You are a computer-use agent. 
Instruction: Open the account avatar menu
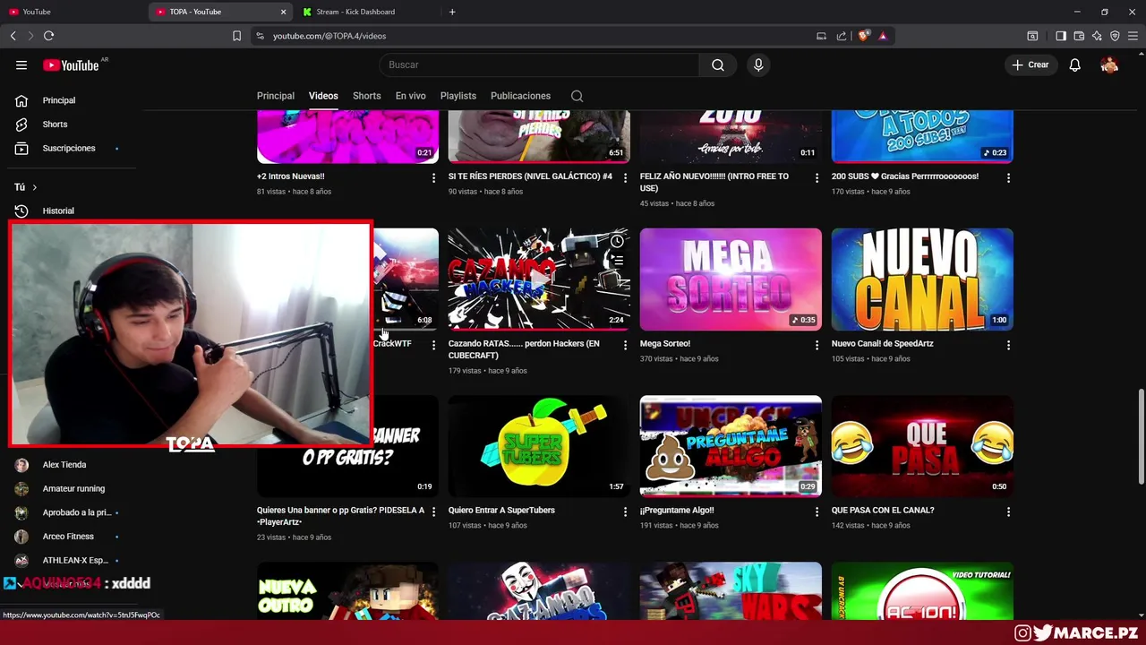[x=1109, y=64]
